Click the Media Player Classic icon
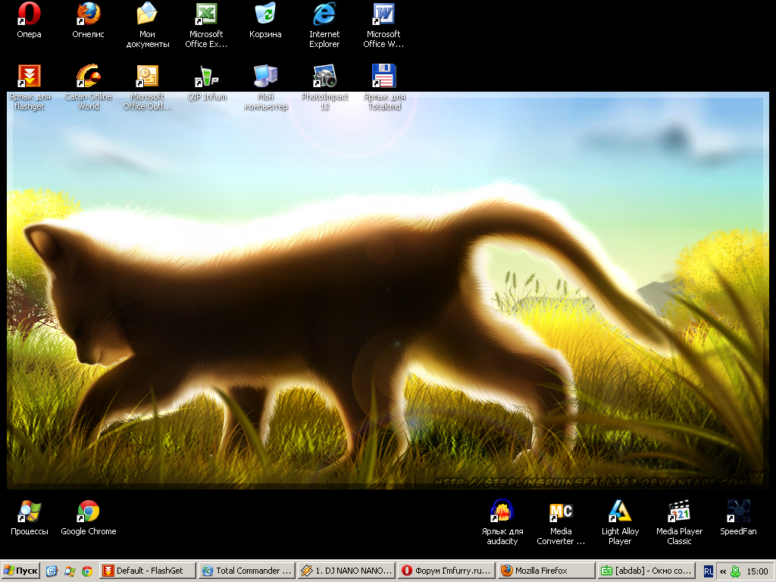776x582 pixels. (x=679, y=512)
